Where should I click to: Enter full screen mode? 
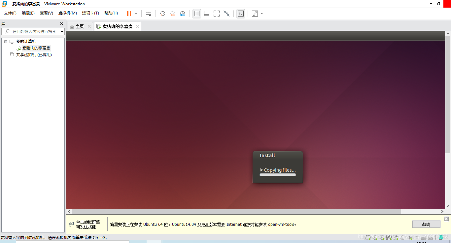click(x=217, y=14)
